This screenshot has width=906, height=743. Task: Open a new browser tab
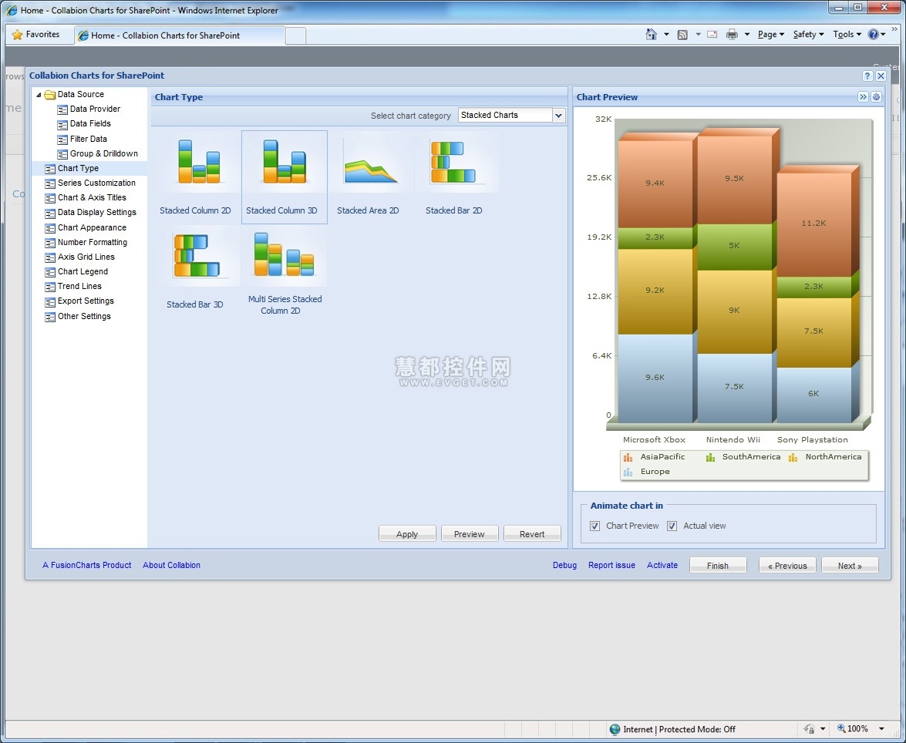click(295, 35)
